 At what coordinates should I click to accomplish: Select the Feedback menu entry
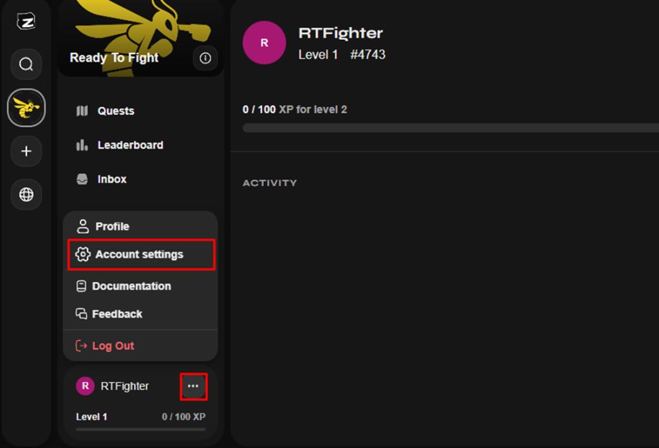141,314
